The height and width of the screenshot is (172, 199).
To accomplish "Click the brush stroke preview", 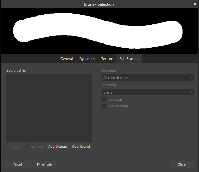I will [x=100, y=31].
